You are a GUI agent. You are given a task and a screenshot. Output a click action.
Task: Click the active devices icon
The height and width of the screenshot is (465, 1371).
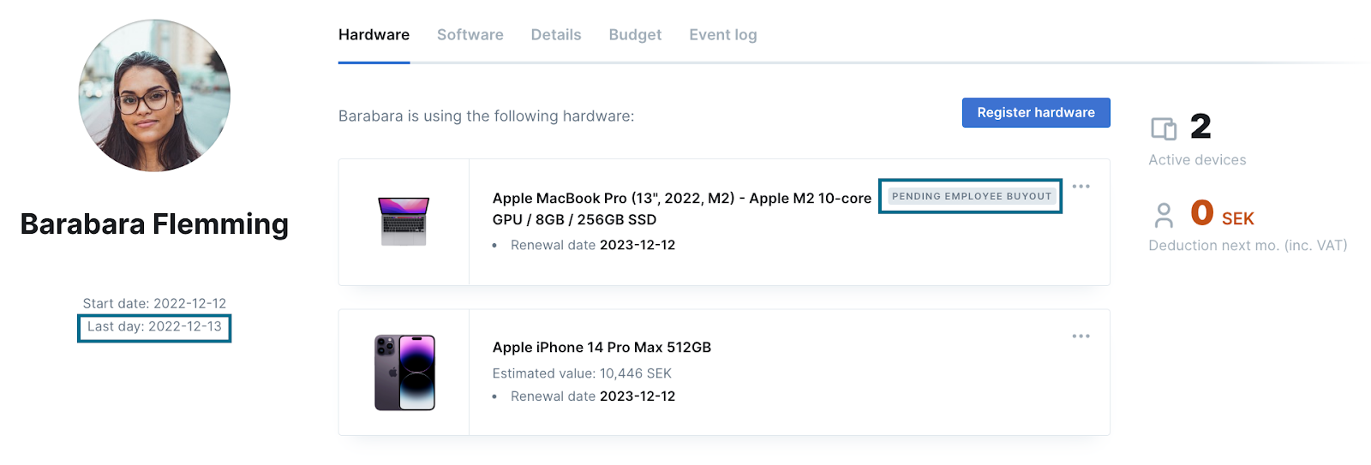pyautogui.click(x=1164, y=129)
